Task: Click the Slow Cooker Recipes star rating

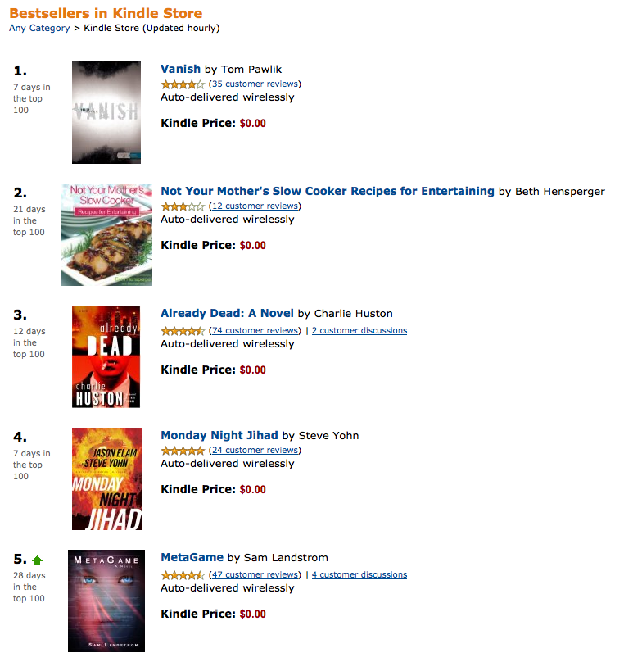Action: pyautogui.click(x=183, y=206)
